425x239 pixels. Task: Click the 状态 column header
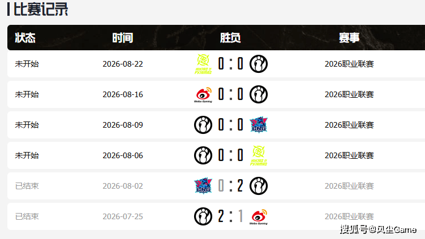[25, 38]
